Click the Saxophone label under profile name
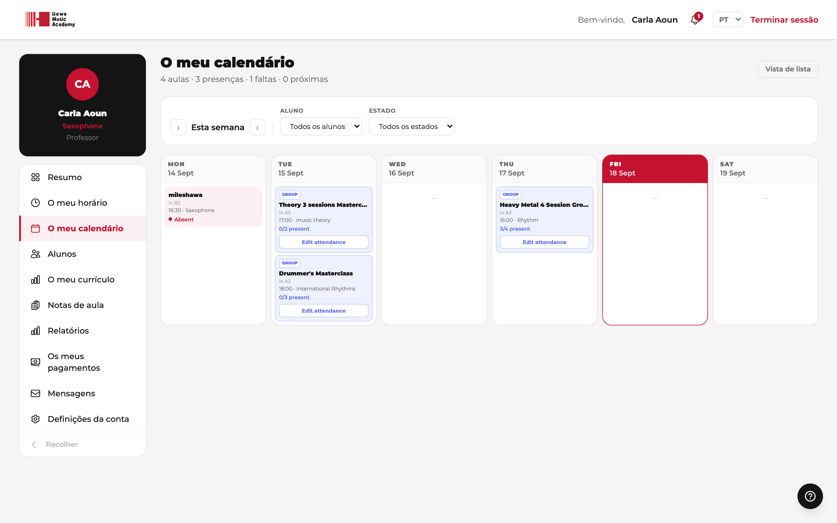 82,126
